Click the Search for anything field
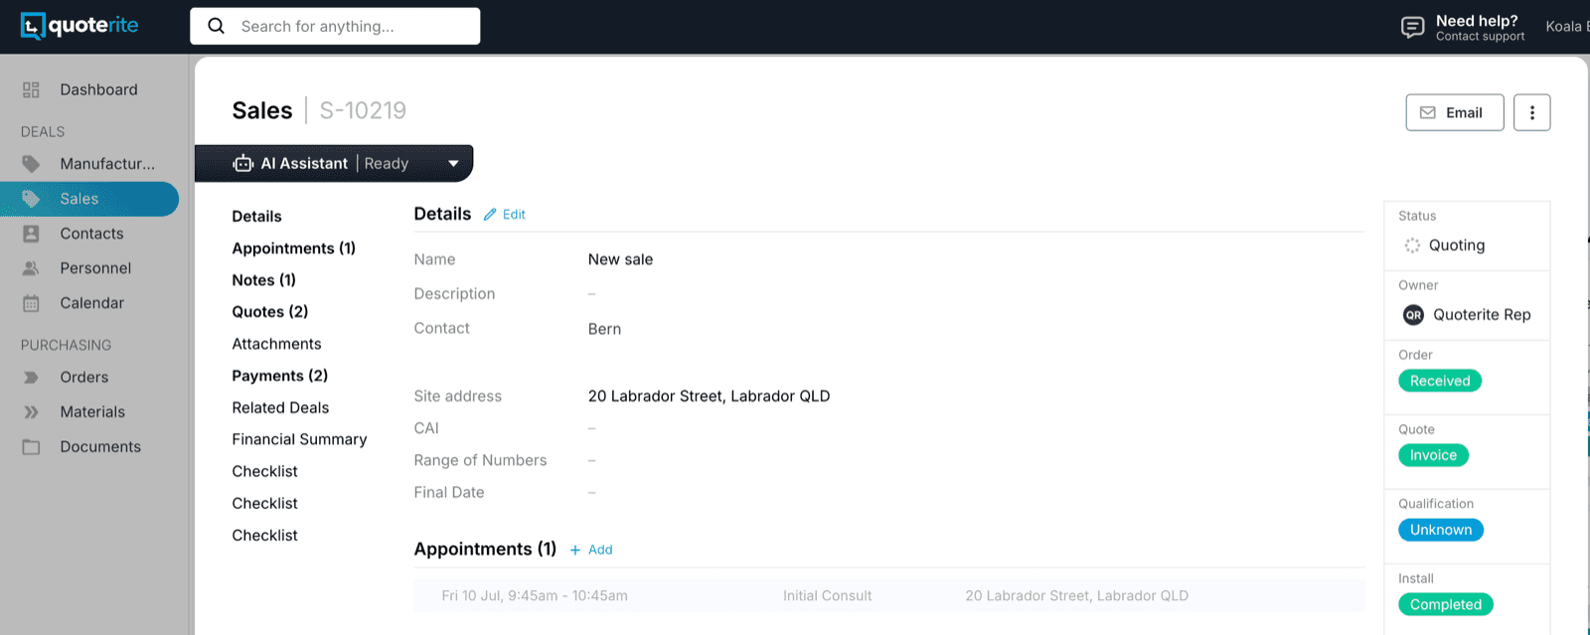Viewport: 1590px width, 635px height. [x=335, y=26]
